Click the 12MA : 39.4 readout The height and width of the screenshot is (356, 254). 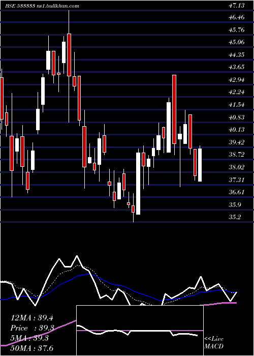32,318
